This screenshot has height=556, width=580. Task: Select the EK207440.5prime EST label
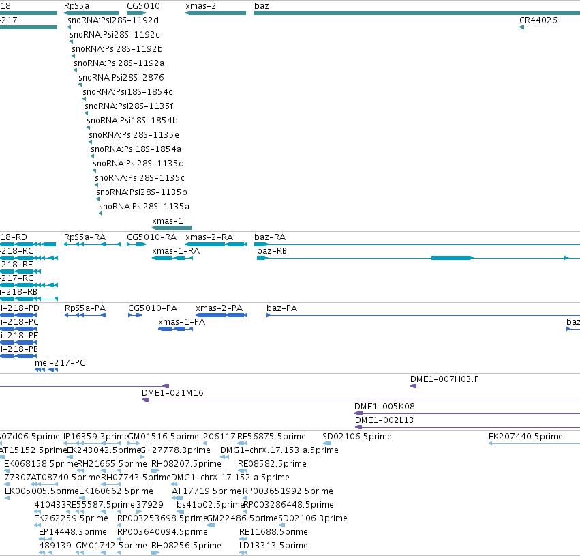tap(525, 437)
